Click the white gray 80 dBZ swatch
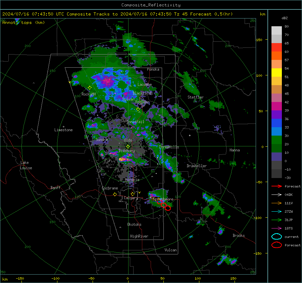This screenshot has height=283, width=302. click(276, 30)
